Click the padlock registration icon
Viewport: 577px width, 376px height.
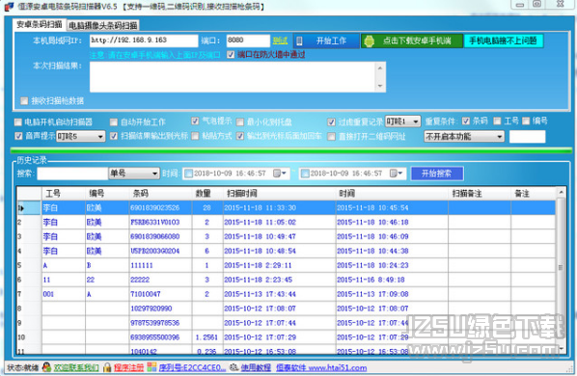(107, 367)
